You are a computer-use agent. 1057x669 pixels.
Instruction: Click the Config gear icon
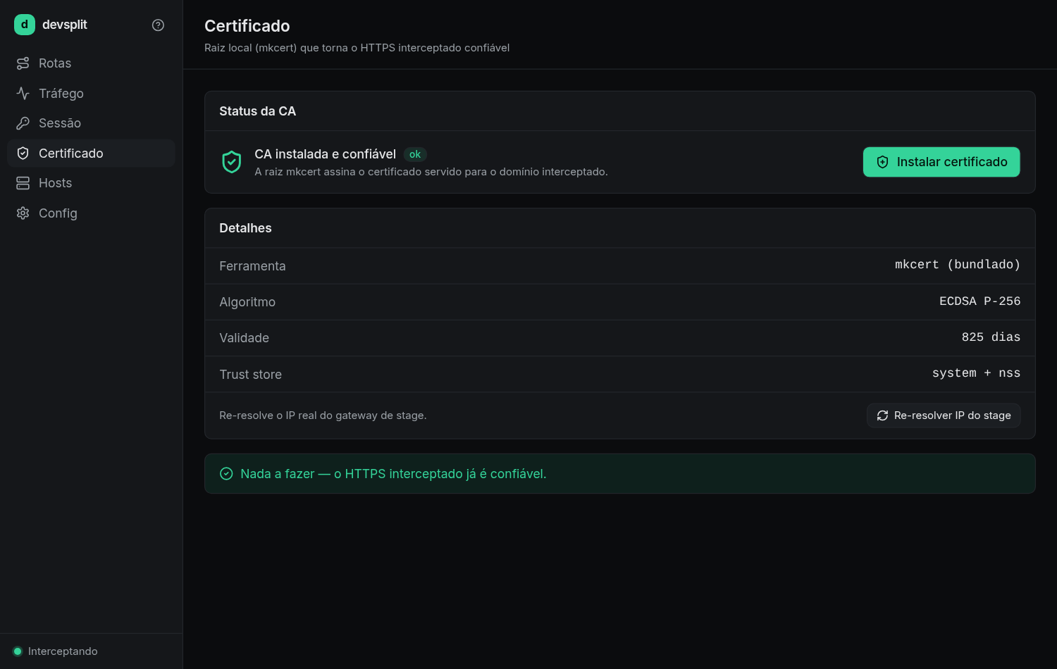tap(23, 213)
